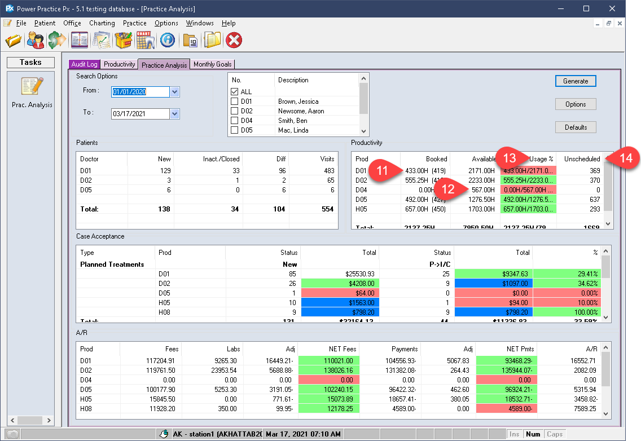
Task: Open the File menu
Action: 21,23
